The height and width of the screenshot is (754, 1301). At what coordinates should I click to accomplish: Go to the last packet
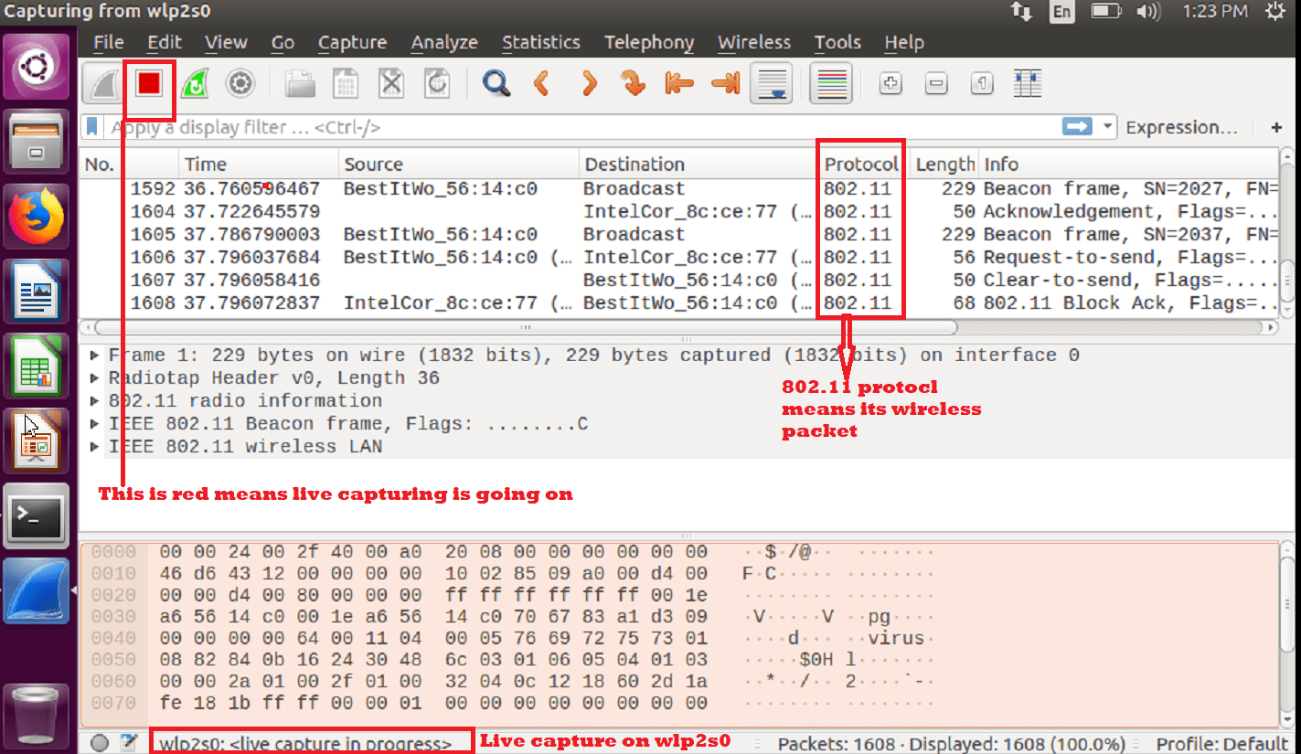(725, 83)
